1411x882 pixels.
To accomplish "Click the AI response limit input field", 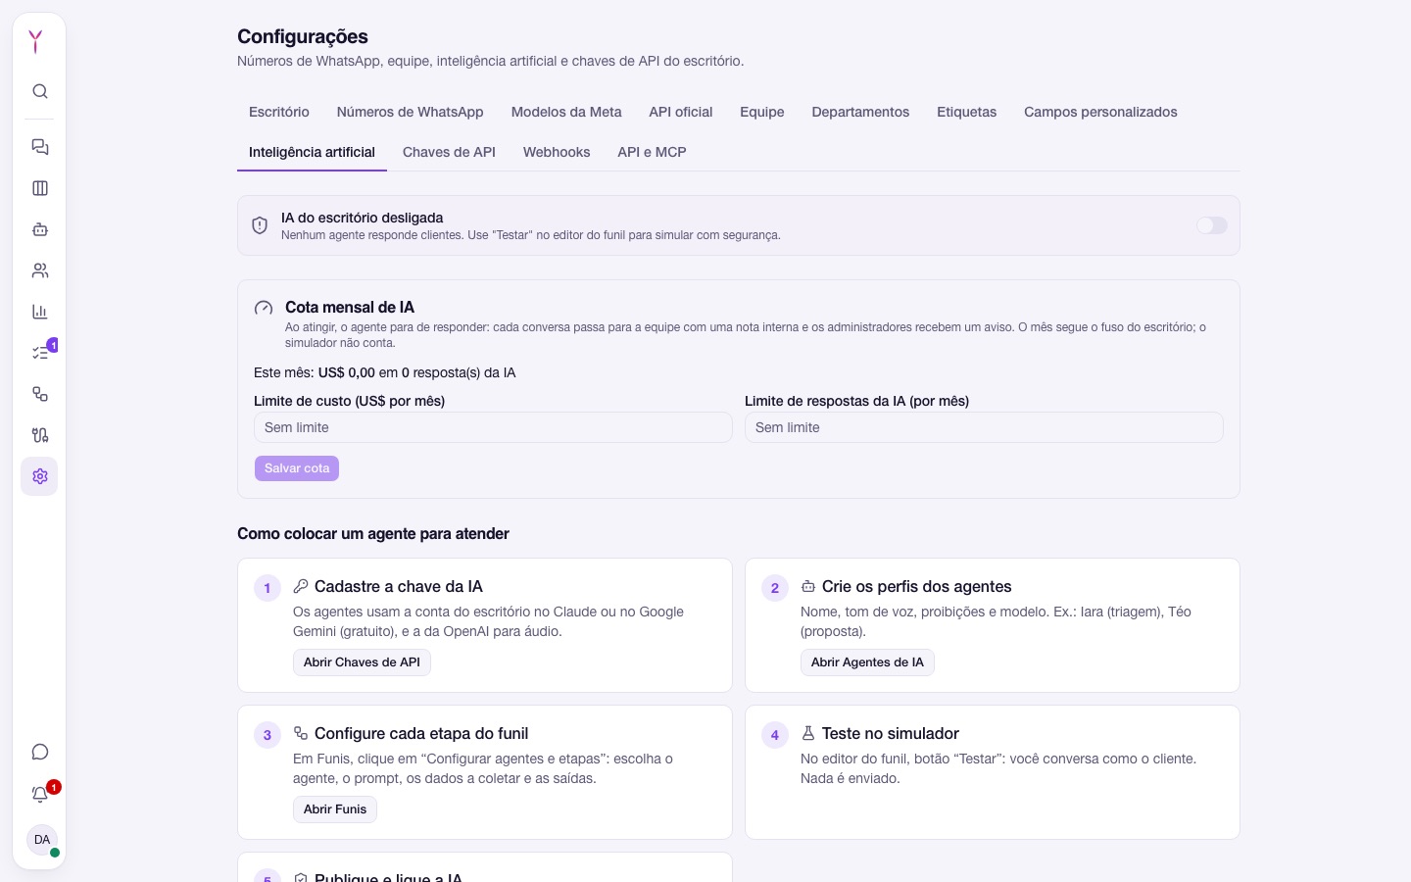I will 984,427.
